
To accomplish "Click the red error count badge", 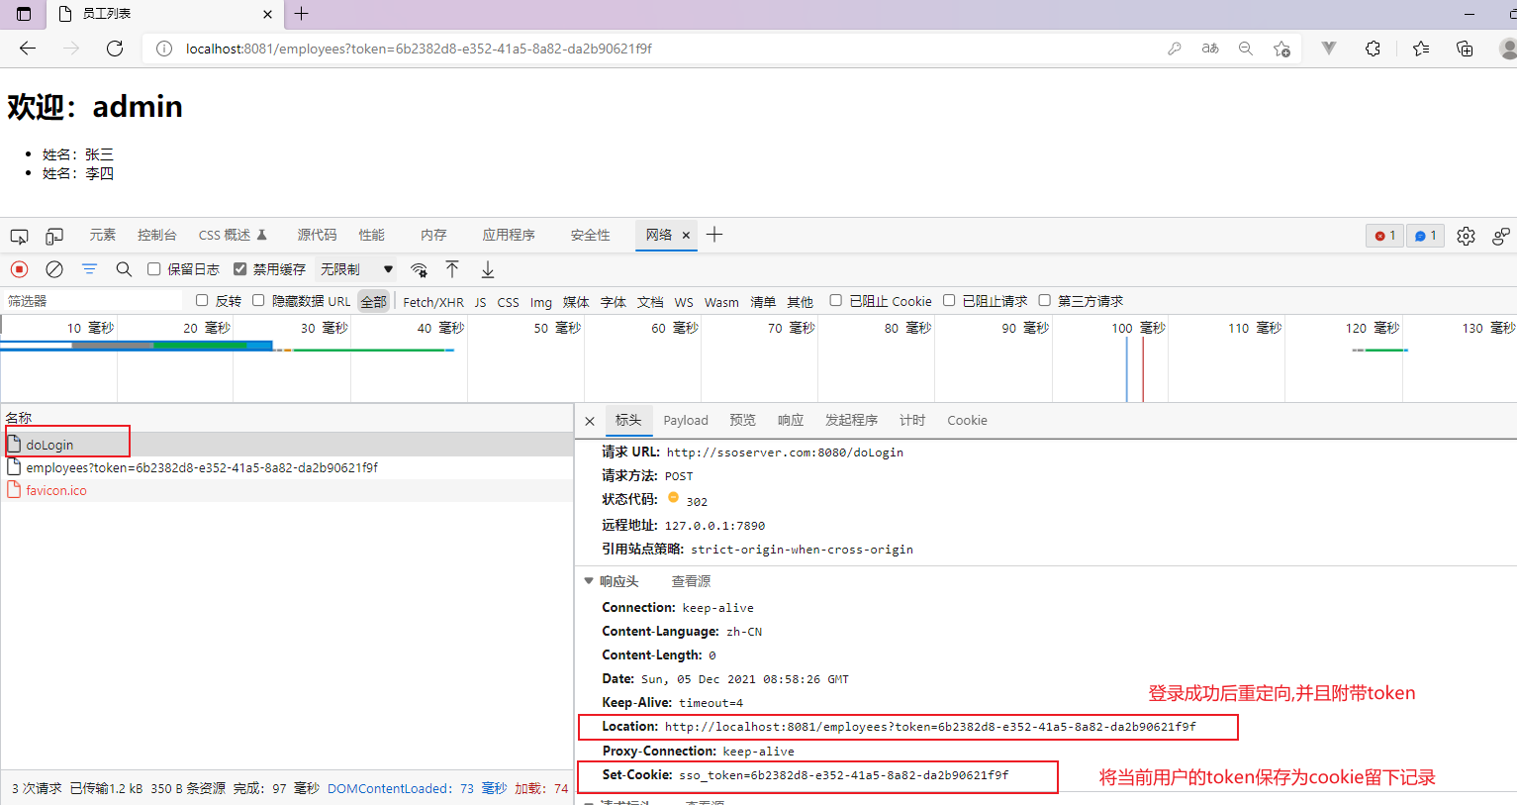I will pos(1384,236).
